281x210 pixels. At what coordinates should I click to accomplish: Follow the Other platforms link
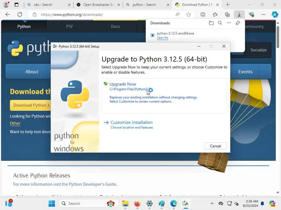(15, 123)
